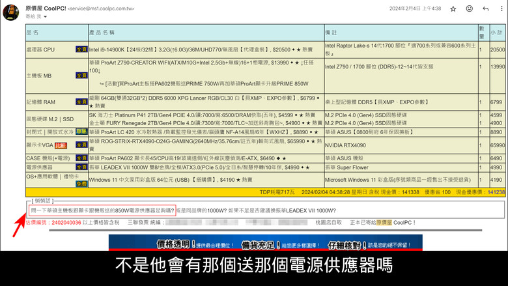Click the CoolPC sender avatar
This screenshot has height=286, width=508.
pyautogui.click(x=11, y=12)
